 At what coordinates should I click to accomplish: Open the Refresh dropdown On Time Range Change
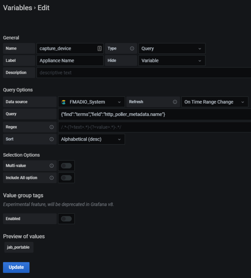[x=214, y=102]
